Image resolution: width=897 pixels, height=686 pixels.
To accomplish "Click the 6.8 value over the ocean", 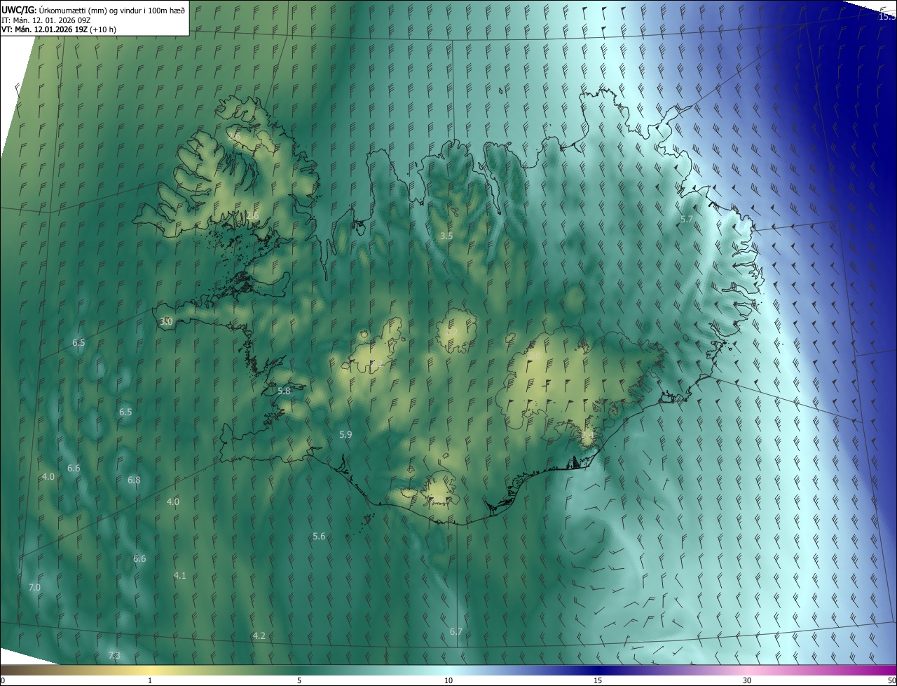I will (x=134, y=480).
